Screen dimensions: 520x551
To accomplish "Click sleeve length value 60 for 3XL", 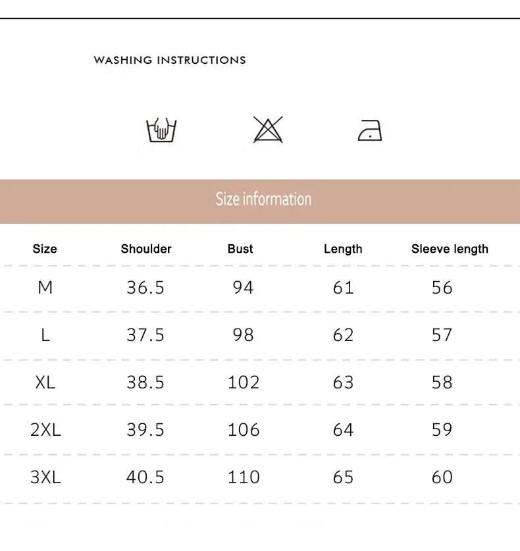I will click(442, 477).
